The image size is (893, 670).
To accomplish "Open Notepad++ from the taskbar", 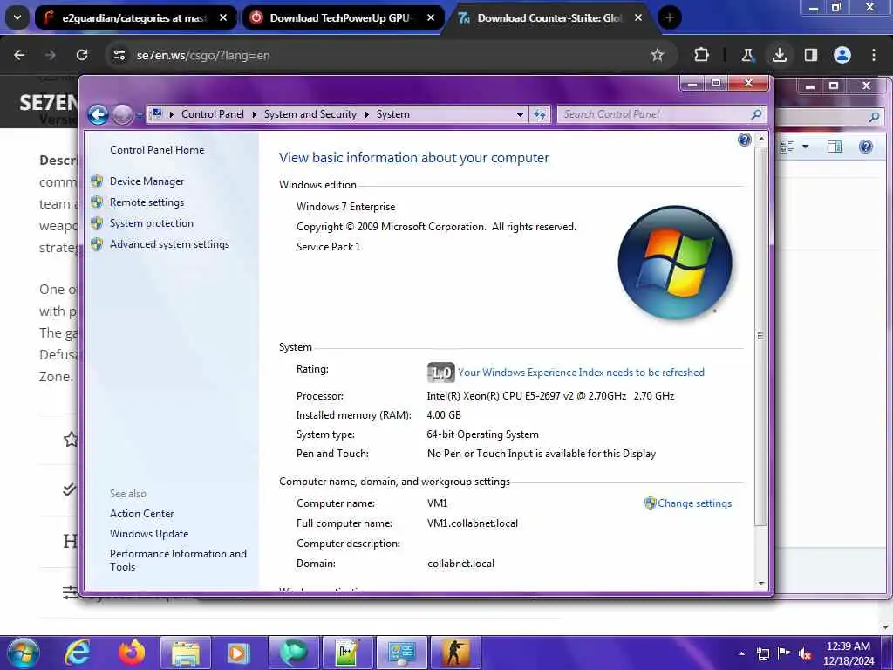I will (x=347, y=653).
